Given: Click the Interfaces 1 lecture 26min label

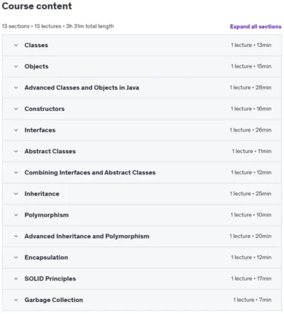Looking at the screenshot, I should coord(251,130).
